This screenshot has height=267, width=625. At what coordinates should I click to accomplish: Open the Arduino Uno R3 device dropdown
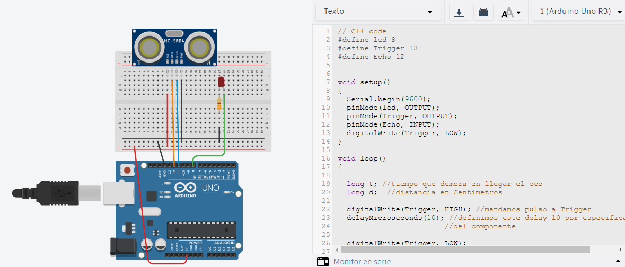pyautogui.click(x=580, y=12)
